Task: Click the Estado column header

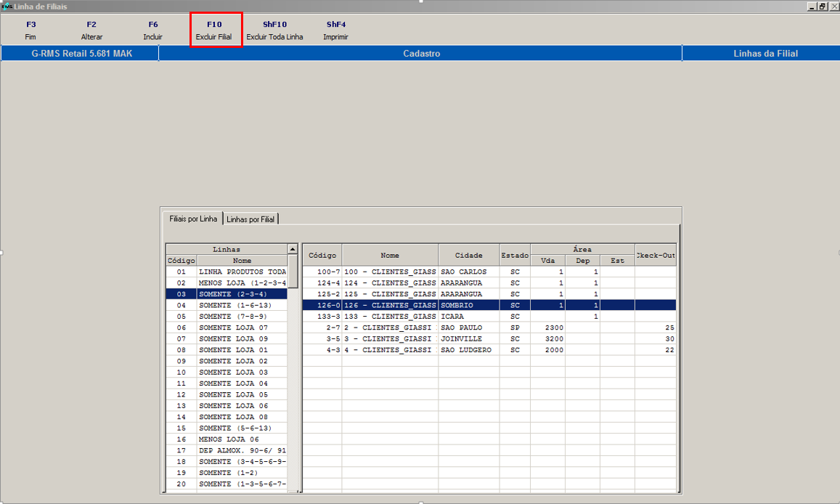Action: [x=515, y=256]
